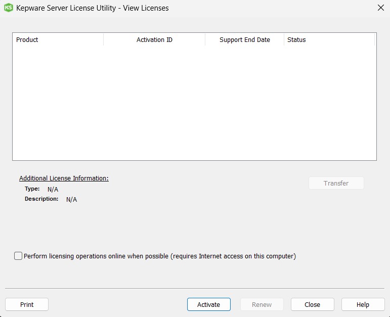Viewport: 390px width, 317px height.
Task: Click the divider between Product and Activation ID
Action: (x=104, y=40)
